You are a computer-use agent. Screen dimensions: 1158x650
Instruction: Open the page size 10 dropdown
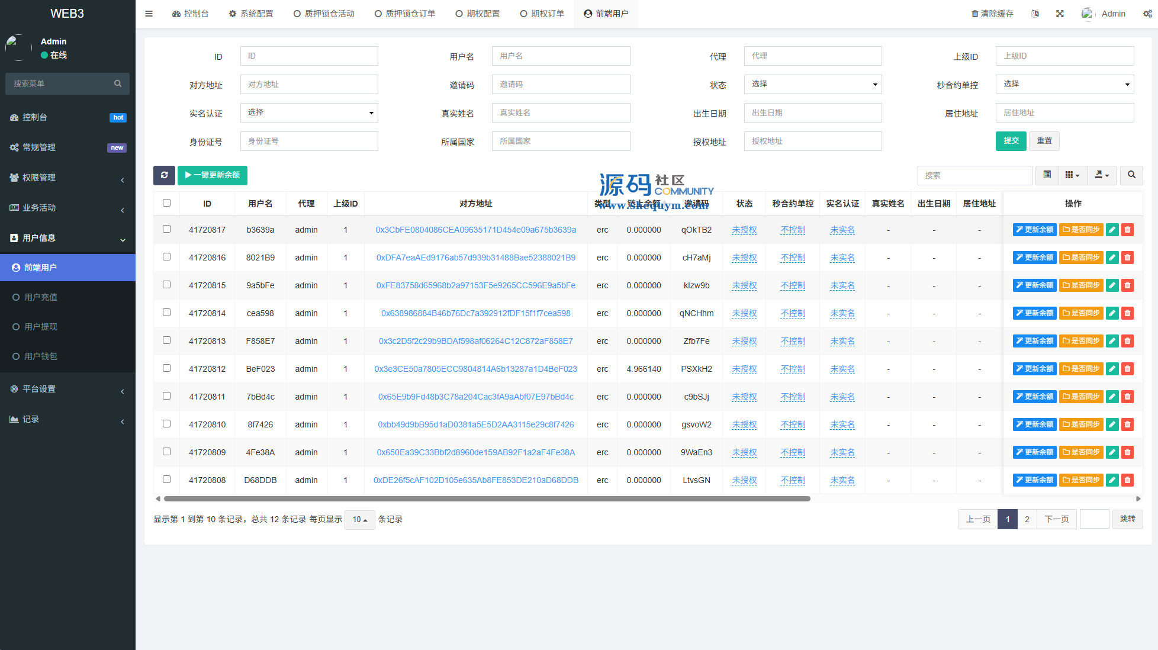click(359, 519)
